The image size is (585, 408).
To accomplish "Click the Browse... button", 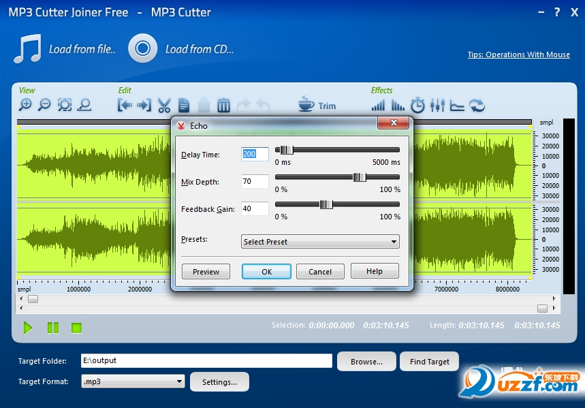I will (x=366, y=361).
